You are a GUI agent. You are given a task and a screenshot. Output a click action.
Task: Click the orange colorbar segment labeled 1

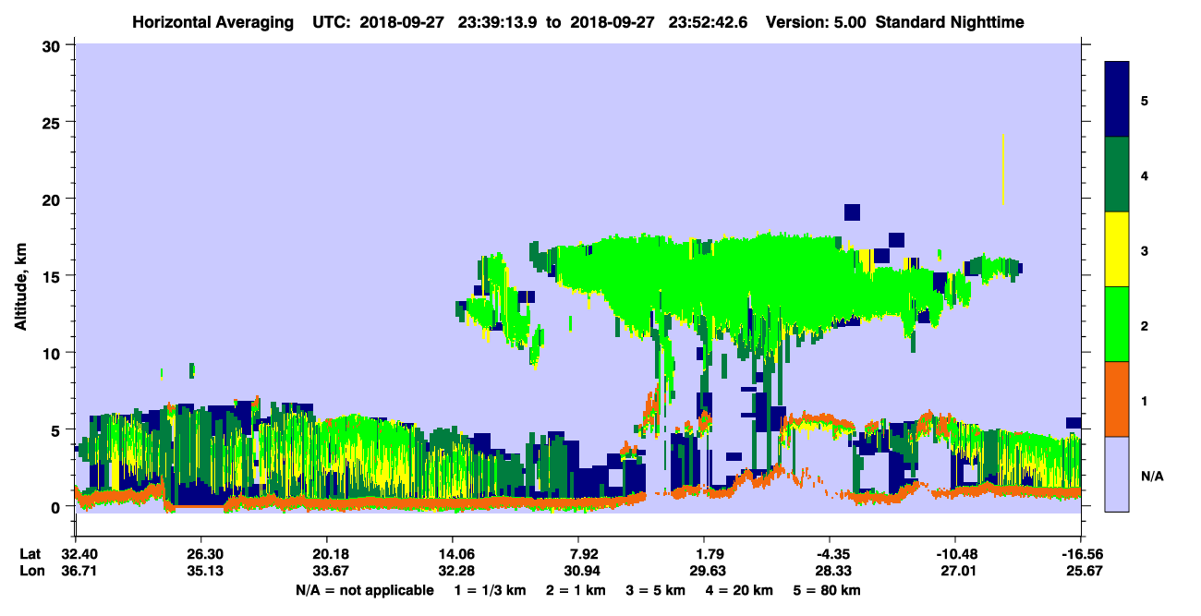[1117, 399]
